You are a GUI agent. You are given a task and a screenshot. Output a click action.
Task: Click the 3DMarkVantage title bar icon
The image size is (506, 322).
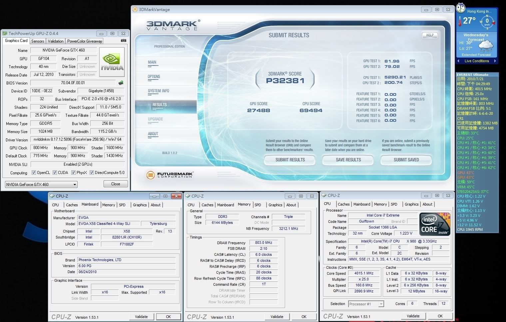135,10
